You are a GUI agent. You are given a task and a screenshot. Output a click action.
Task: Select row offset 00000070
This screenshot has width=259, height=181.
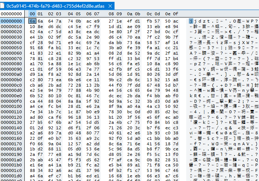coord(11,59)
